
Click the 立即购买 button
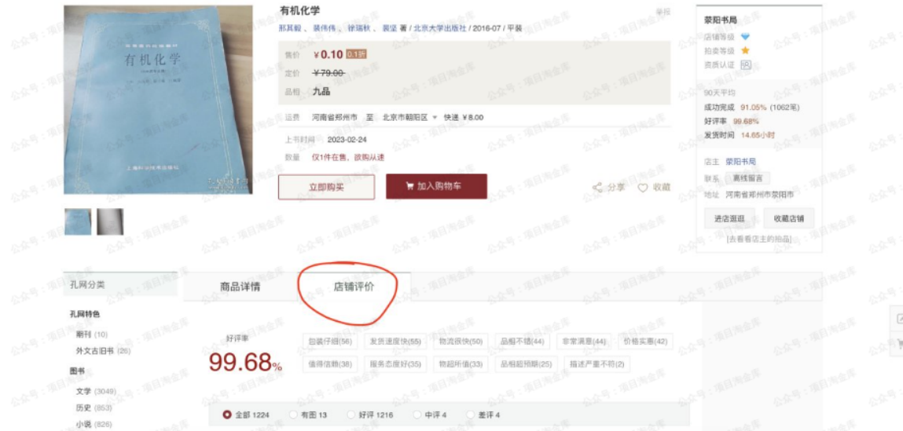coord(326,187)
